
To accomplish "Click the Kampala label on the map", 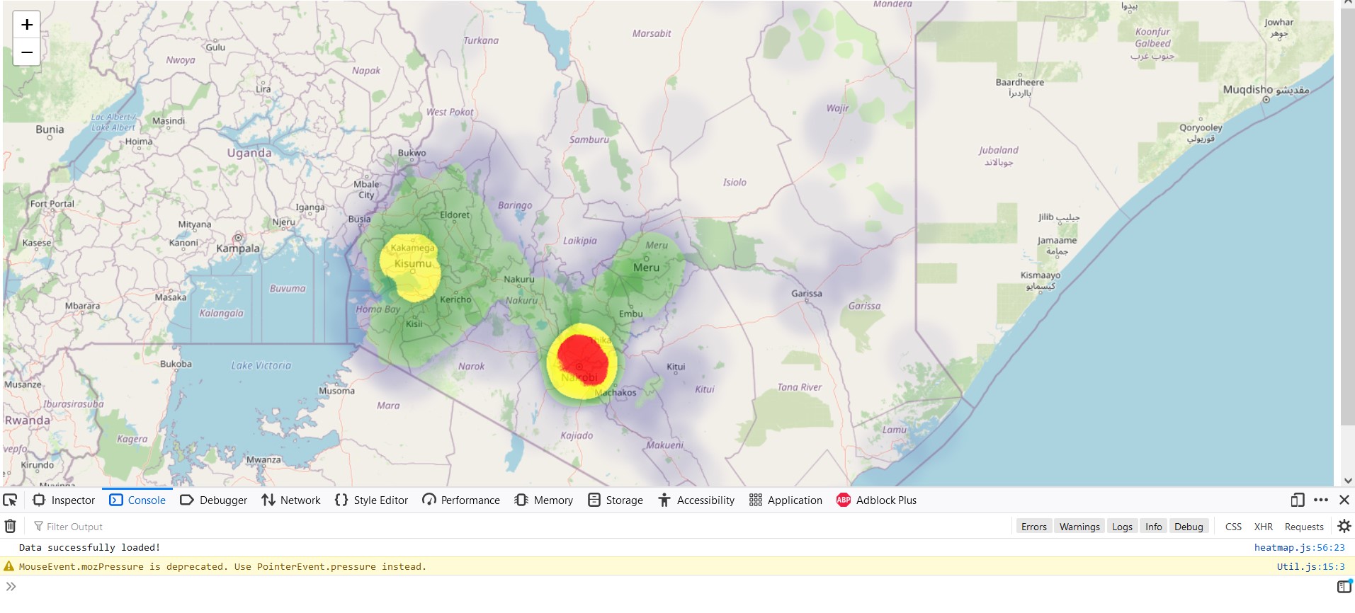I will pyautogui.click(x=238, y=248).
